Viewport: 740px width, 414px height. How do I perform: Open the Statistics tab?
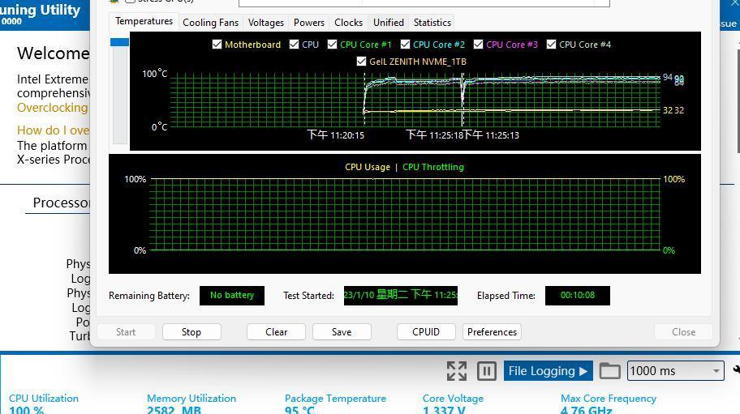click(432, 23)
